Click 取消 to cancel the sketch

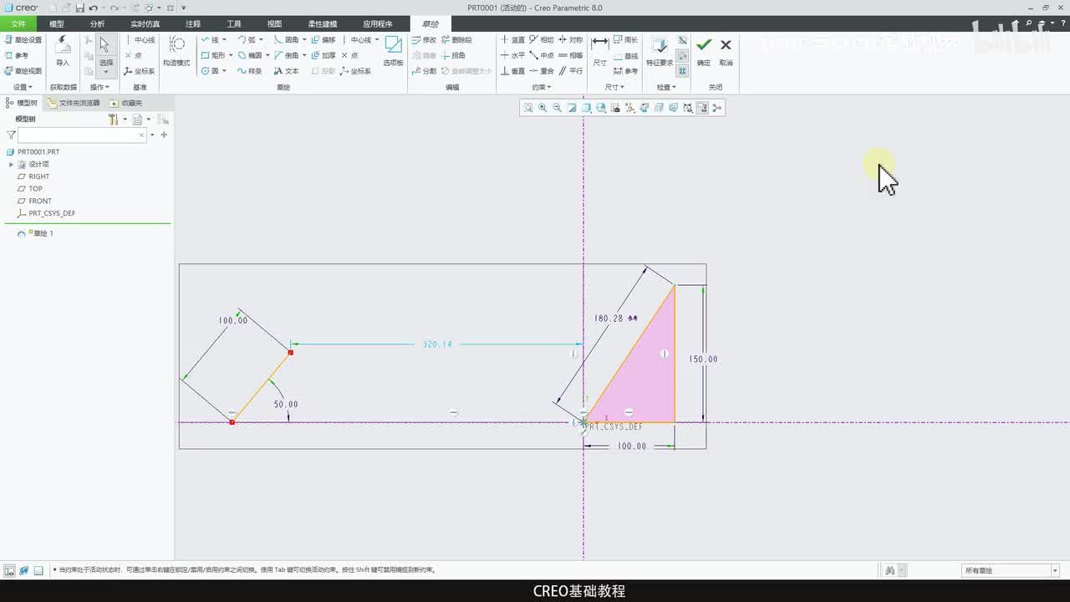[x=726, y=51]
